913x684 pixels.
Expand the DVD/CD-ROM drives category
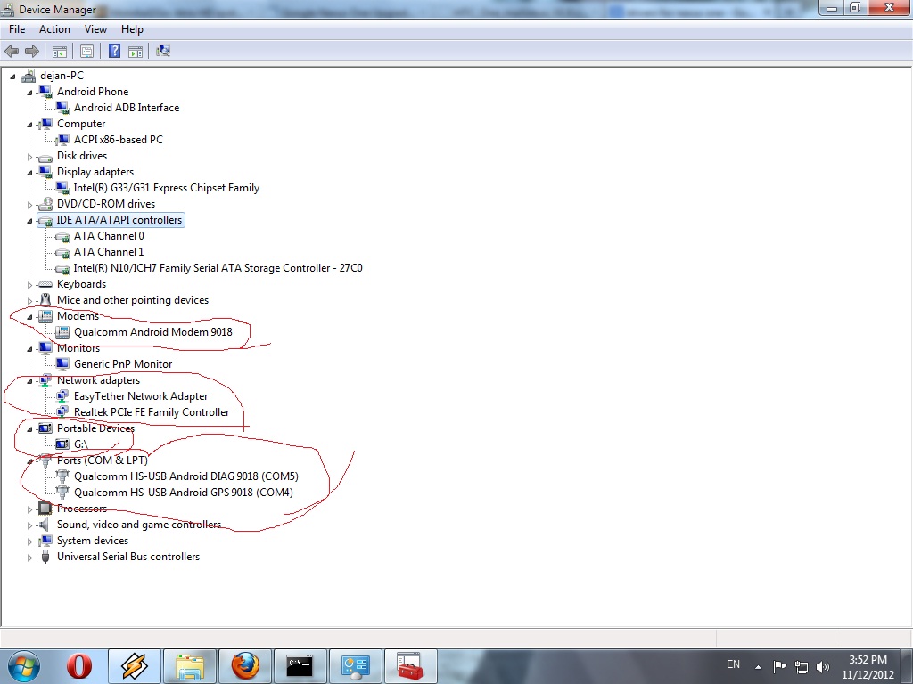point(29,205)
